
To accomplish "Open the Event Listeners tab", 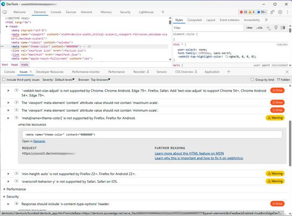I will pyautogui.click(x=229, y=19).
